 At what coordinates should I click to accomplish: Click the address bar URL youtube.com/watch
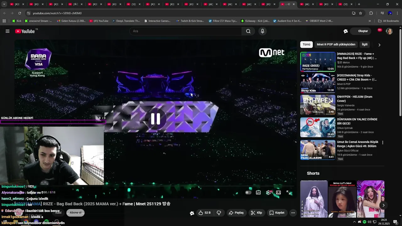57,13
